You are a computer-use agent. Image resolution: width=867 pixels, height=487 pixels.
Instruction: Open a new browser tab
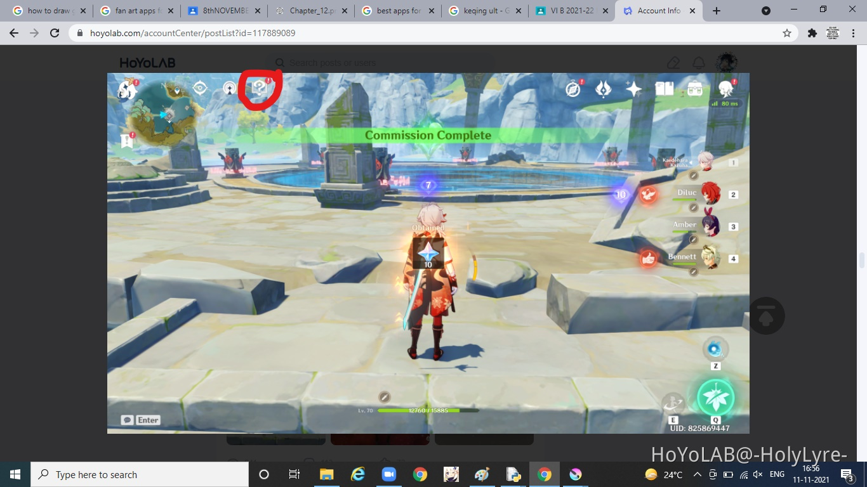pos(717,11)
